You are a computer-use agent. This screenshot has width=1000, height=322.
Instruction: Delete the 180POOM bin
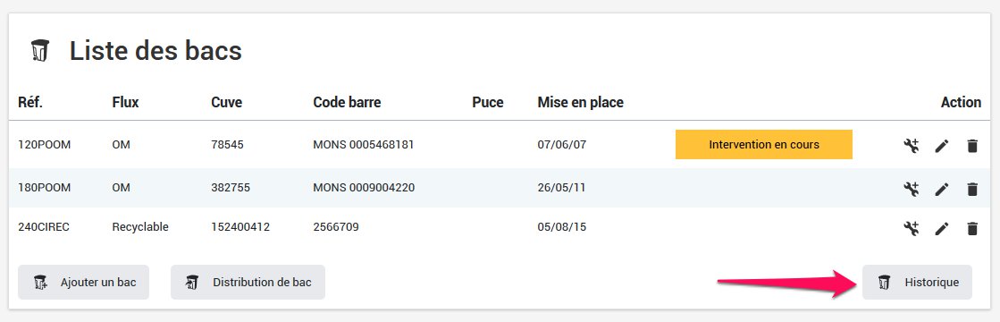[972, 189]
